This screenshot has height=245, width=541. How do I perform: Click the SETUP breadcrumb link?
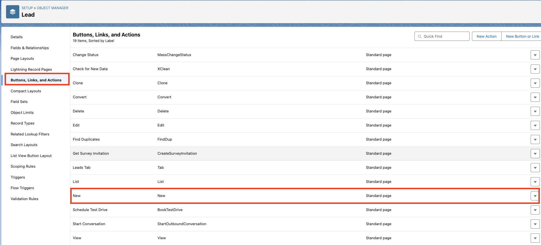(27, 8)
